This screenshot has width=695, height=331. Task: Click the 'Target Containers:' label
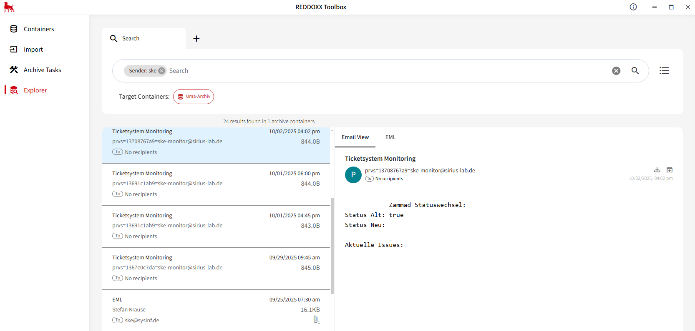pyautogui.click(x=144, y=97)
